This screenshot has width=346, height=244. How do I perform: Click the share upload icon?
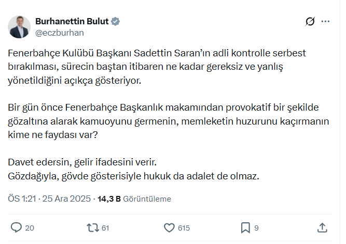click(322, 227)
